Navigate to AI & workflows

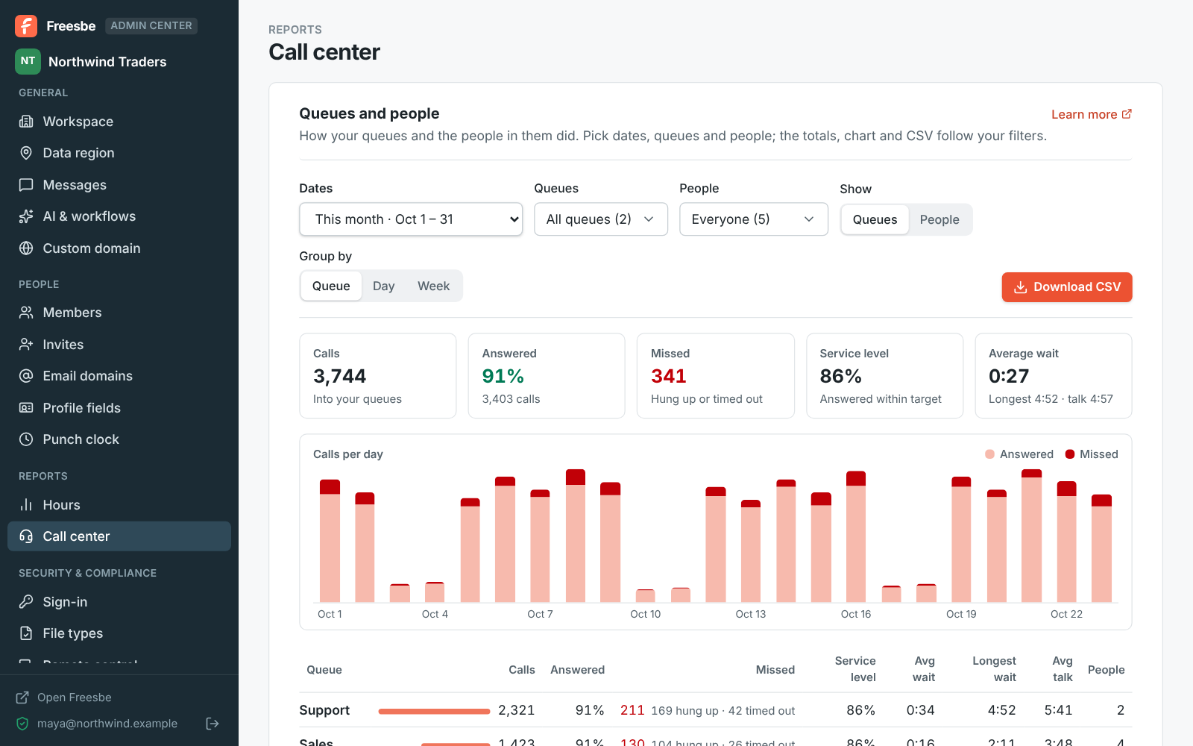coord(119,216)
